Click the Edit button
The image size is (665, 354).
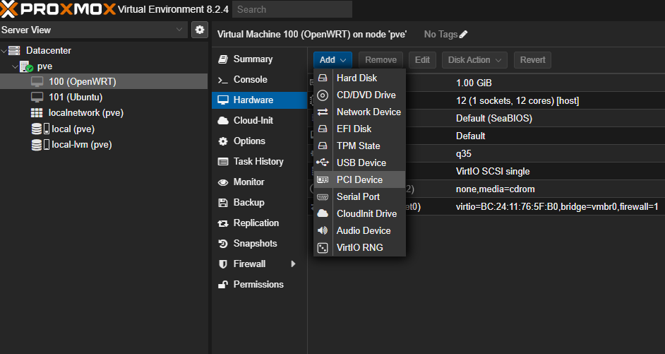pos(422,60)
